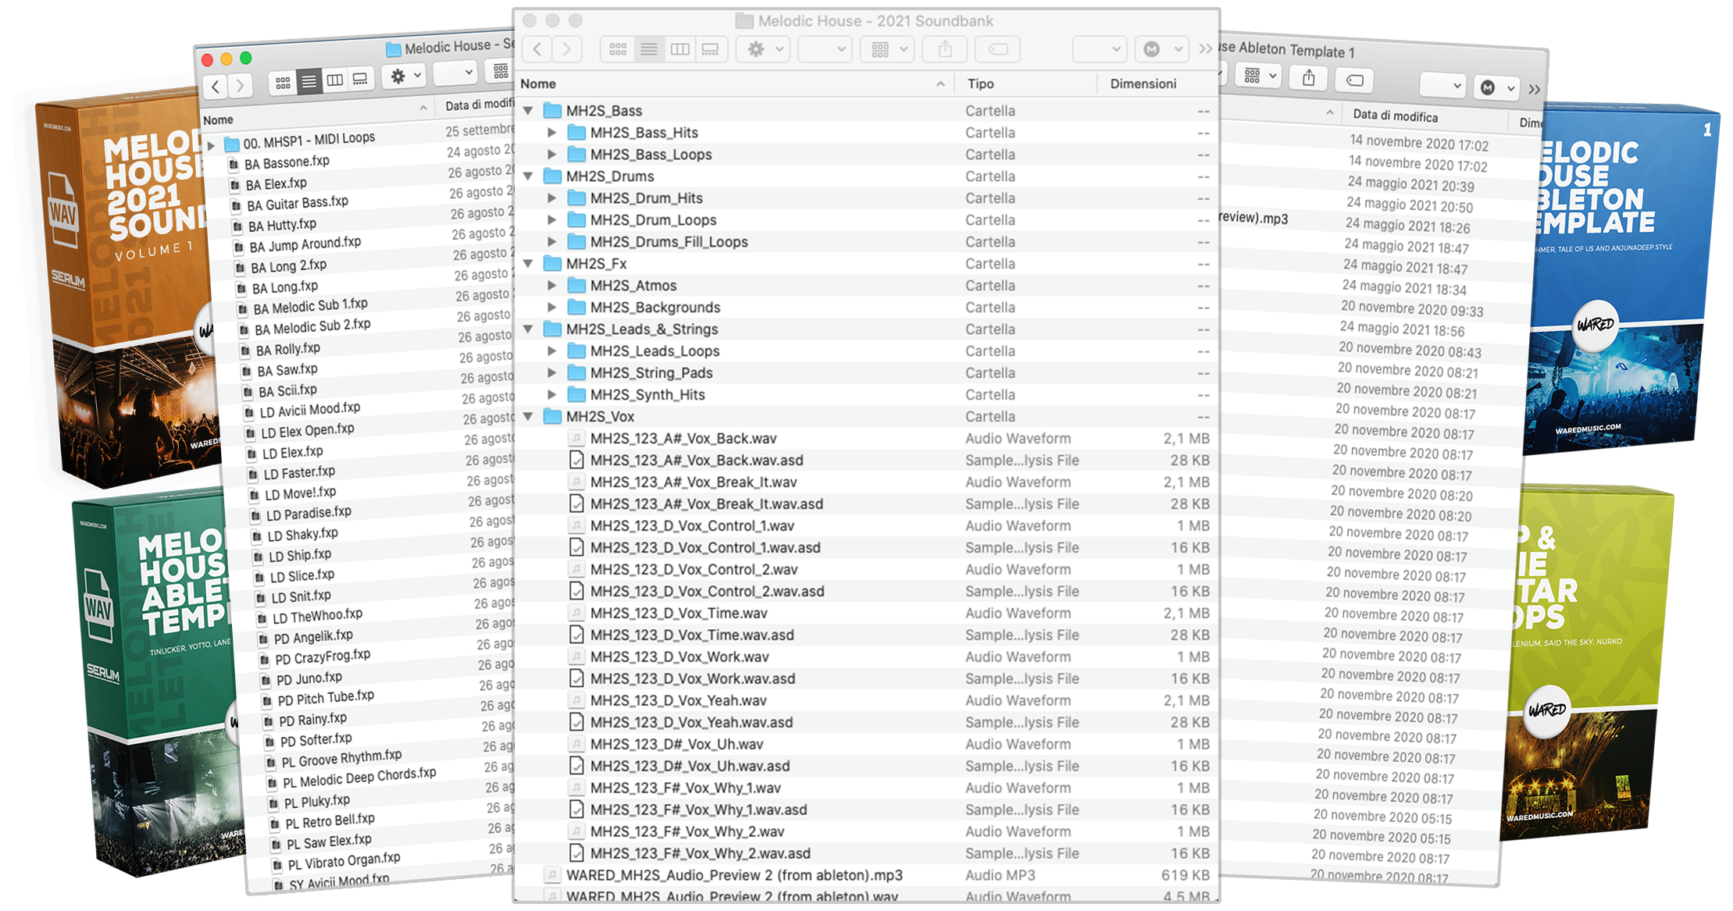1733x911 pixels.
Task: Select the MH2S_Leads_Loops folder icon
Action: pos(576,351)
